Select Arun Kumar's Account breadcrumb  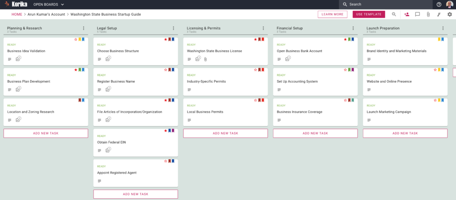tap(46, 14)
